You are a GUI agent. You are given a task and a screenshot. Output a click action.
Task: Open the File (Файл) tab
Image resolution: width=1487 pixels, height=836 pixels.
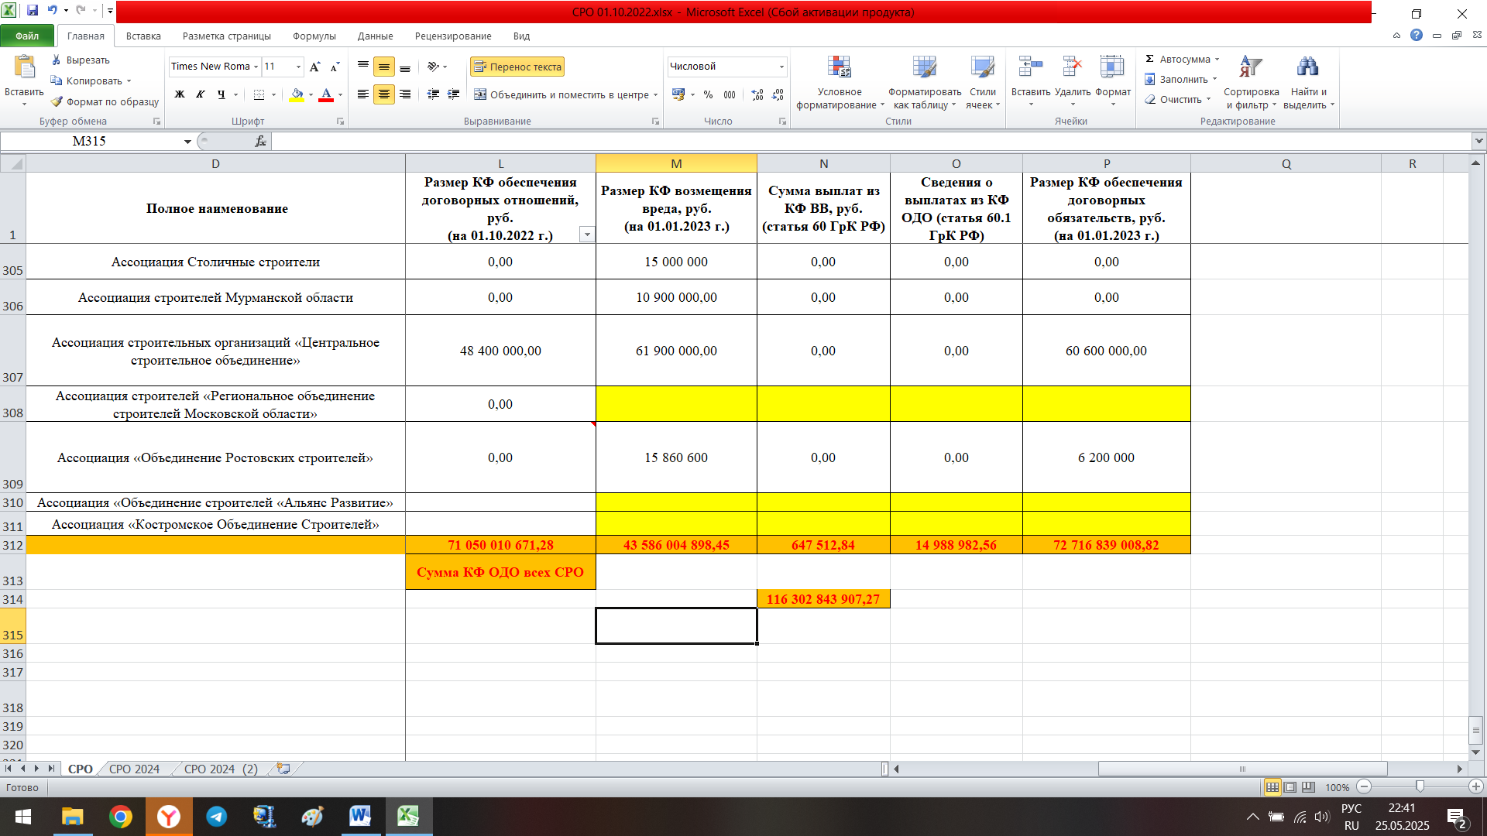27,36
